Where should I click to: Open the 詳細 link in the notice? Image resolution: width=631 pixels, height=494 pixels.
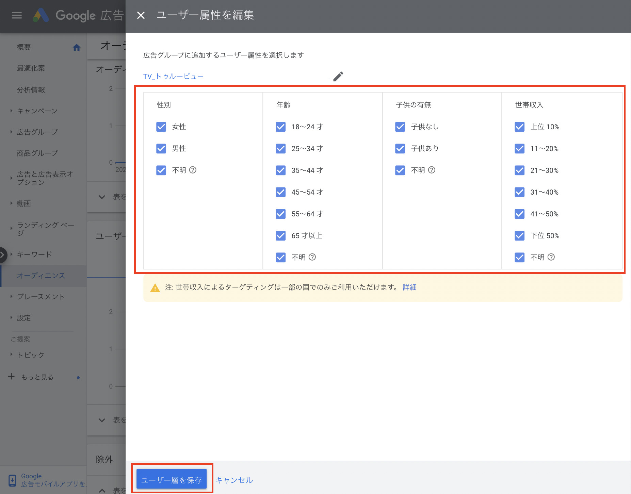click(x=409, y=287)
